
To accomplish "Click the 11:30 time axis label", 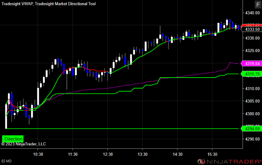I will (73, 154).
